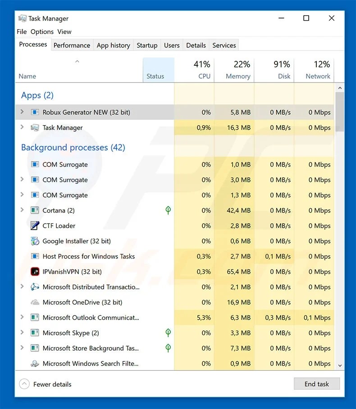Switch to the Performance tab
The width and height of the screenshot is (356, 409).
72,45
